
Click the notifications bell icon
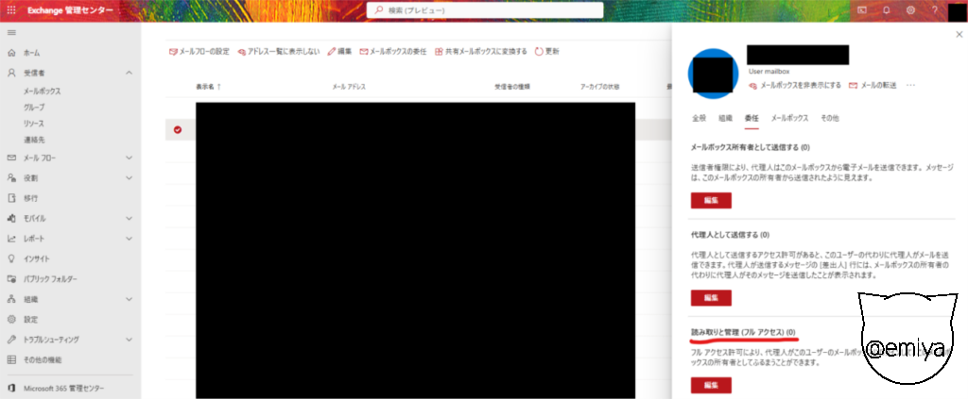pyautogui.click(x=887, y=10)
